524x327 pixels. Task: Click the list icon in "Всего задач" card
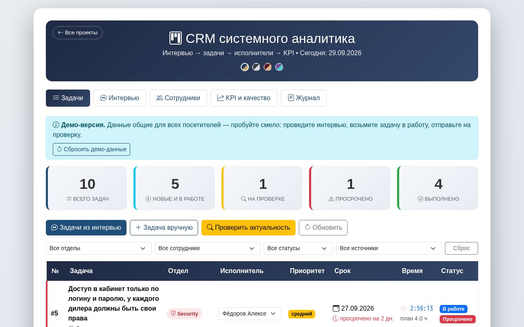click(69, 199)
